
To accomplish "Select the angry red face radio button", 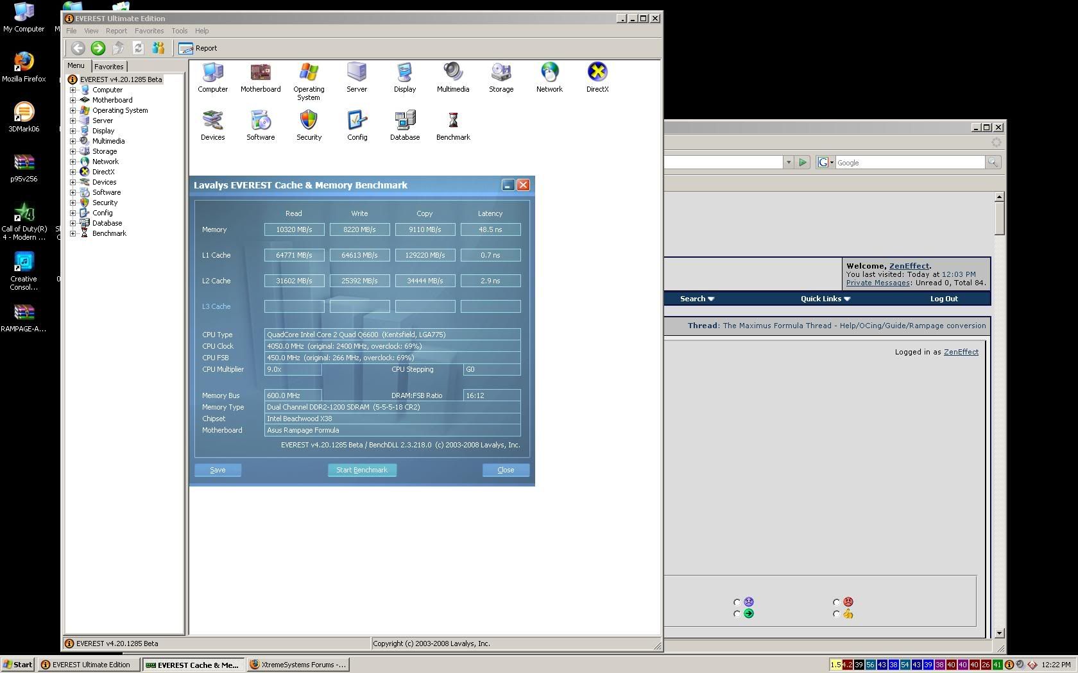I will tap(836, 602).
